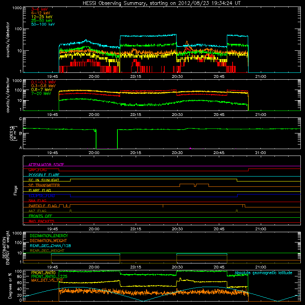Screen dimensions: 305x305
Task: Click the C tick label on GOES15 axis
Action: point(21,119)
